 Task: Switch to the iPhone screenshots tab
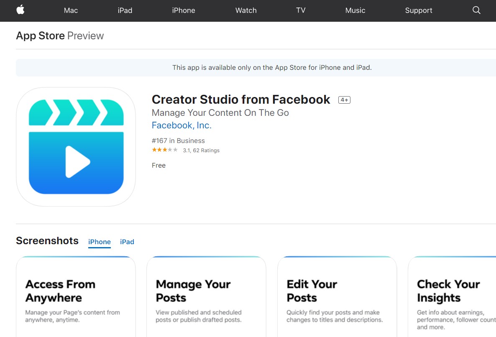(x=100, y=242)
